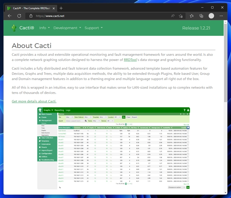Expand the Support dropdown menu

tap(93, 28)
